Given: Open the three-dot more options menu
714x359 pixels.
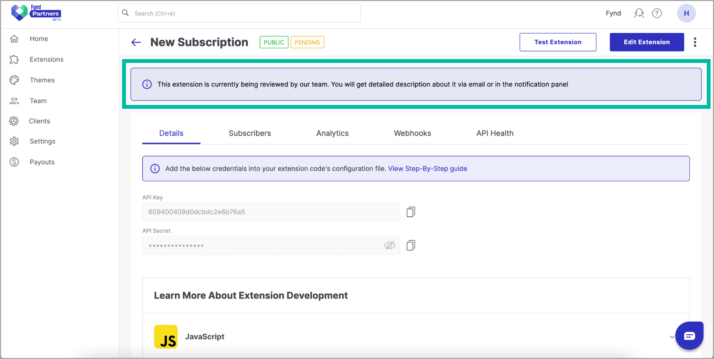Looking at the screenshot, I should tap(695, 42).
